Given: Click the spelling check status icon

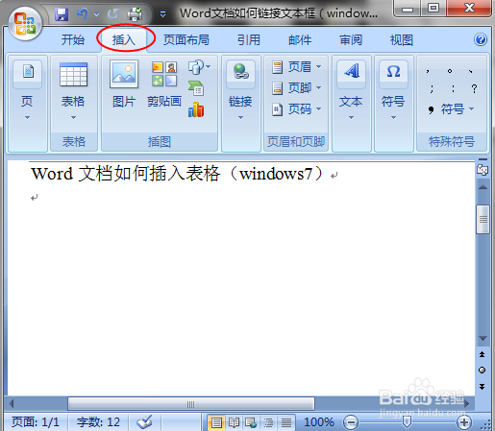Looking at the screenshot, I should 144,422.
